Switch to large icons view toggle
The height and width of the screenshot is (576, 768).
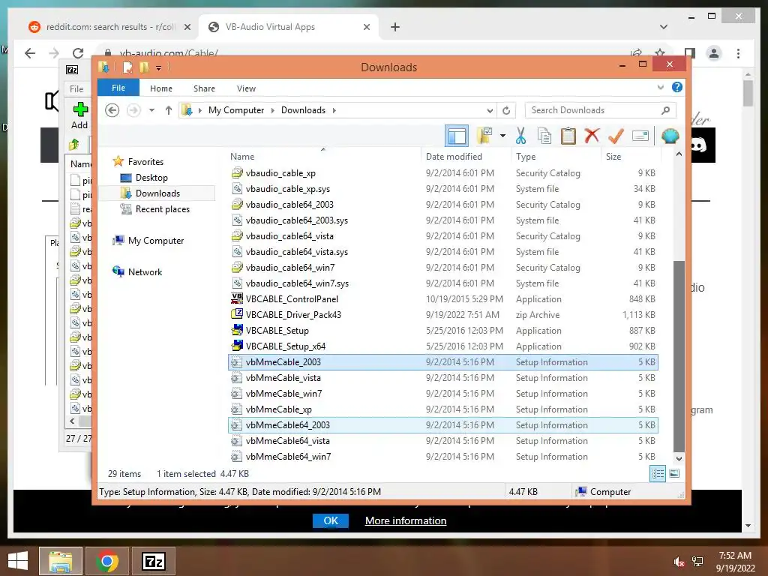click(x=674, y=474)
